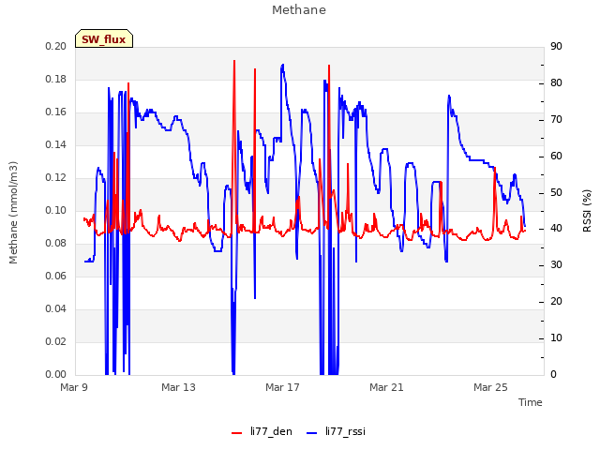Select the Mar 25 date tick label
This screenshot has width=600, height=450.
[x=490, y=387]
